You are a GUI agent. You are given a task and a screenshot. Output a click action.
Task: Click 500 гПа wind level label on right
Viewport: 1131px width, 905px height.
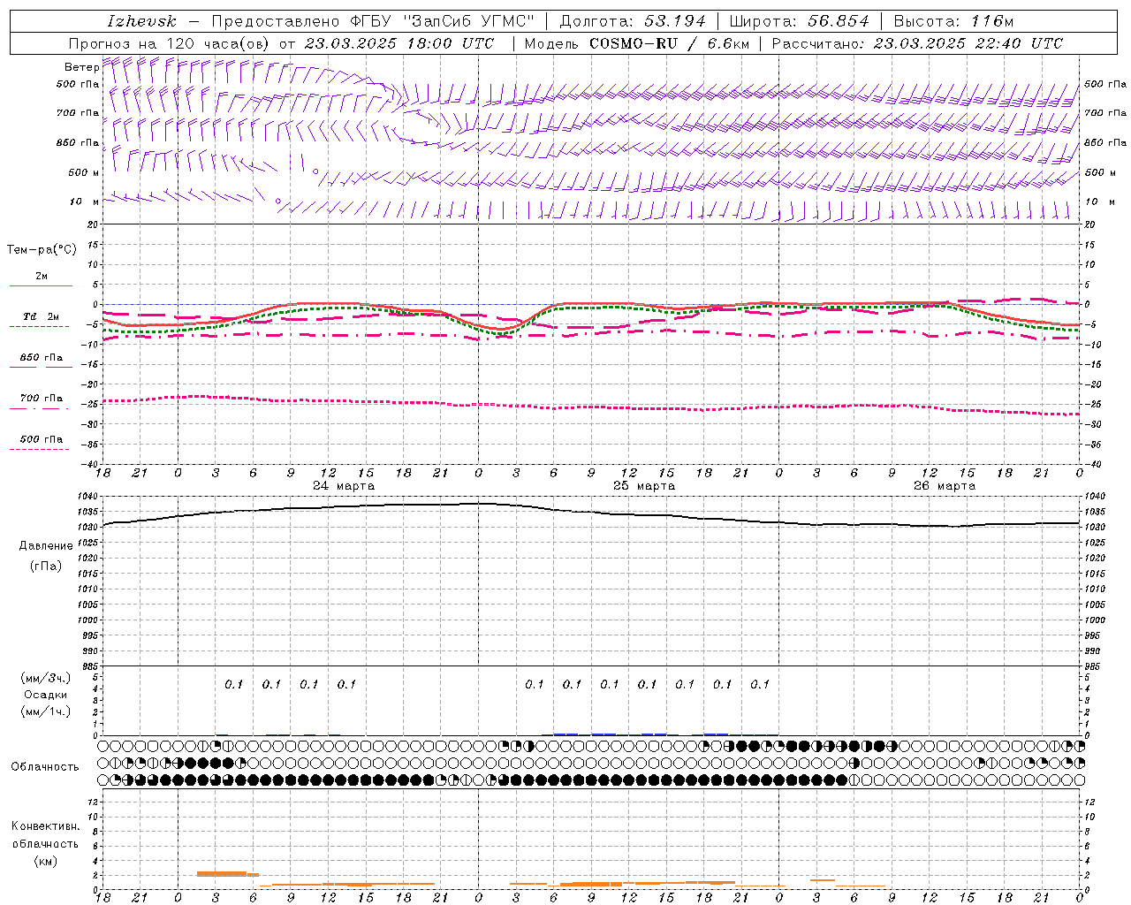point(1105,84)
